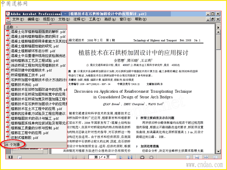Click the document vertical scrollbar down arrow
Viewport: 227px width, 170px height.
coord(218,152)
